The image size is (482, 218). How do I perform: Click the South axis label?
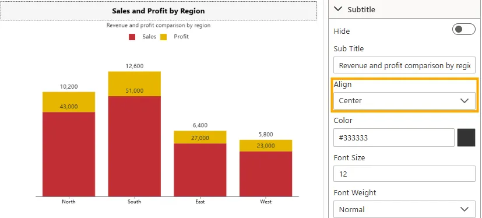[x=134, y=202]
